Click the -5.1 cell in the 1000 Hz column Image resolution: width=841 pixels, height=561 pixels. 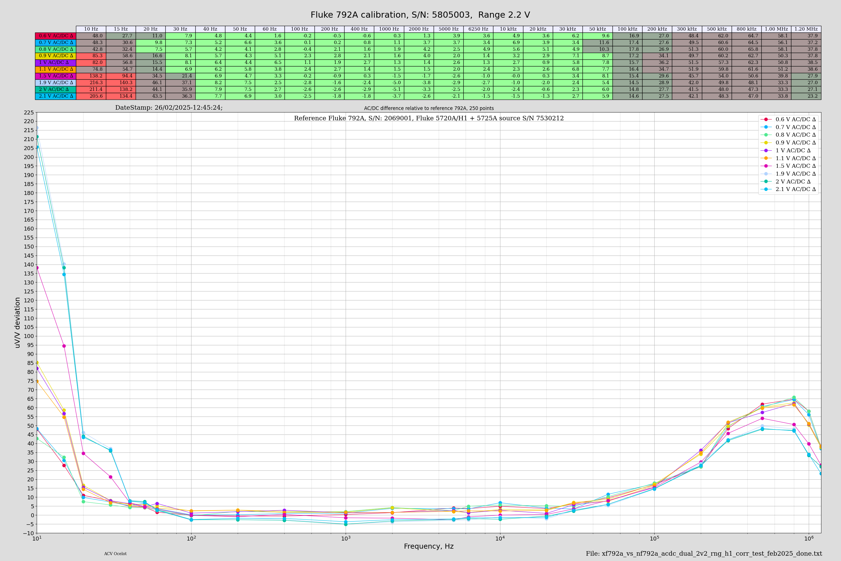[389, 89]
